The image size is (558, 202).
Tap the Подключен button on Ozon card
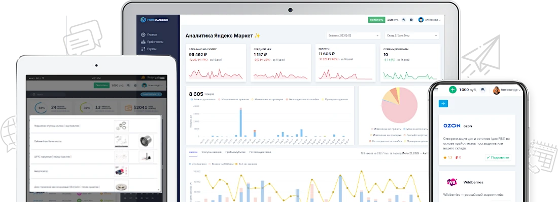498,157
